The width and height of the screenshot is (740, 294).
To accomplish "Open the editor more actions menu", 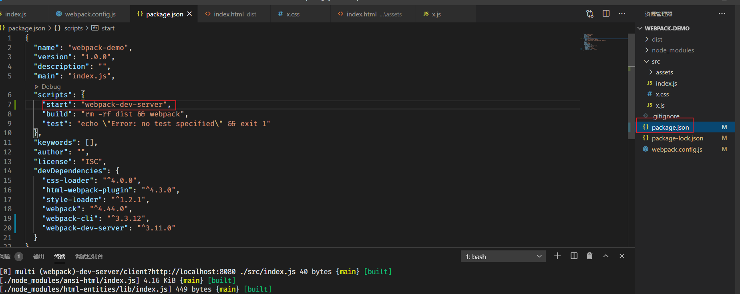I will (x=622, y=14).
